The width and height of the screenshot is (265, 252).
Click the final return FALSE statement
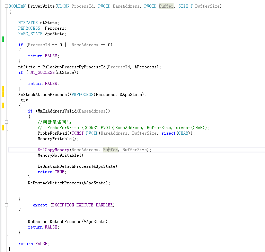(x=34, y=244)
